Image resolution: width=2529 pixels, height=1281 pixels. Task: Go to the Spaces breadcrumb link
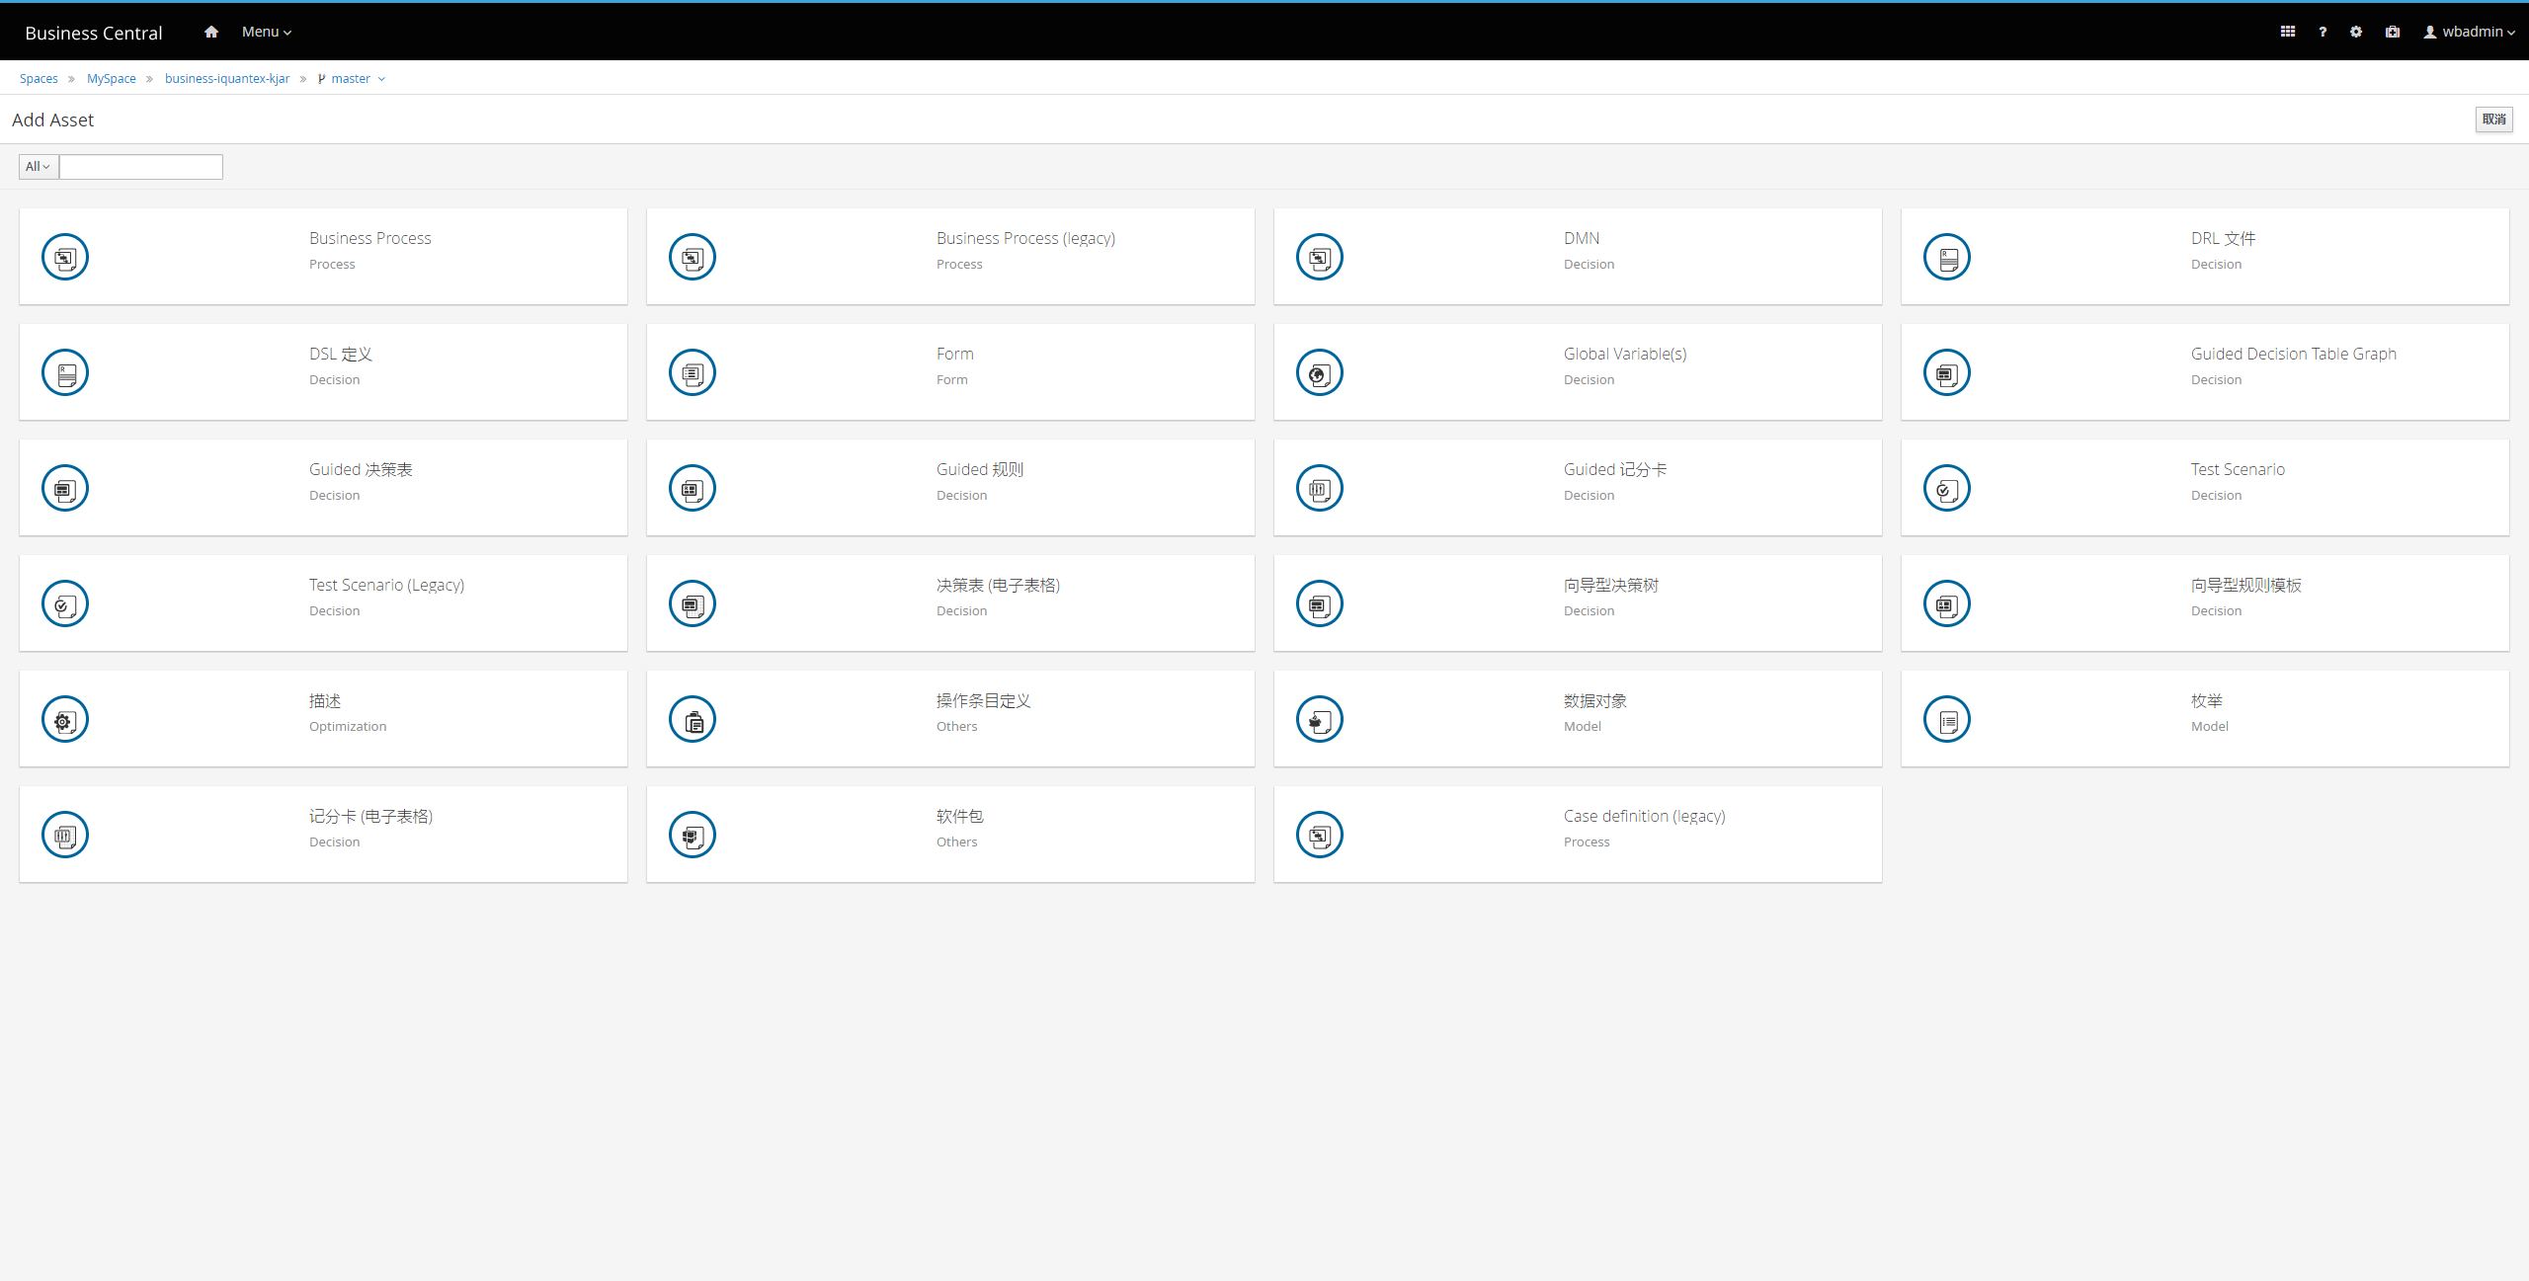point(39,79)
